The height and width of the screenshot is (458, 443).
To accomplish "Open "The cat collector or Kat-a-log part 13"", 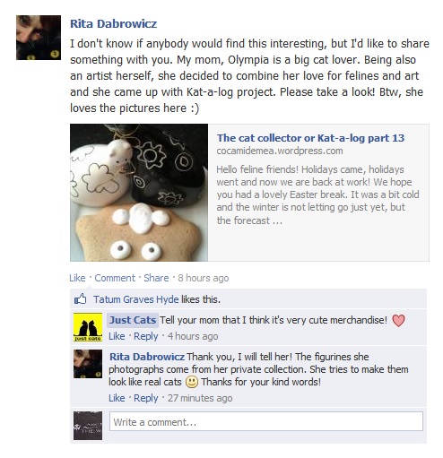I will [310, 138].
